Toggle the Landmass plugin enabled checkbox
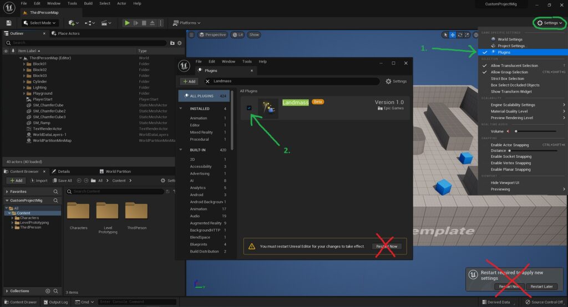568x307 pixels. [249, 108]
